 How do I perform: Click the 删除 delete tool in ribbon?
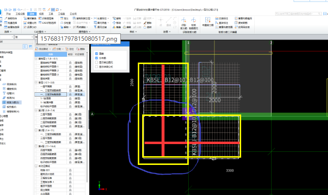(148, 23)
